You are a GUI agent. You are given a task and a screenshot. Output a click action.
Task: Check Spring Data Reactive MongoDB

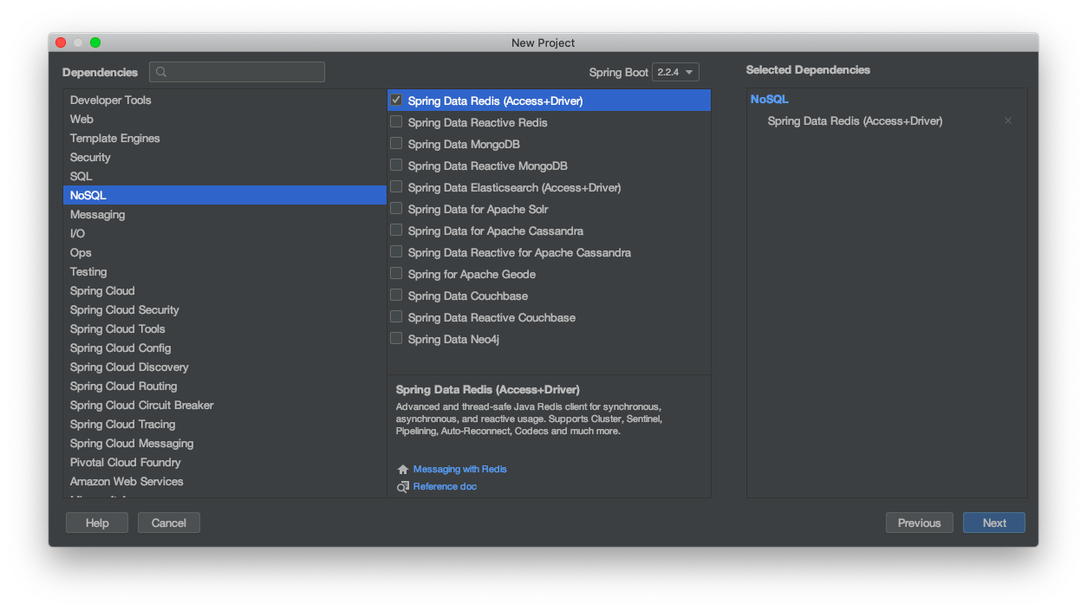click(396, 166)
